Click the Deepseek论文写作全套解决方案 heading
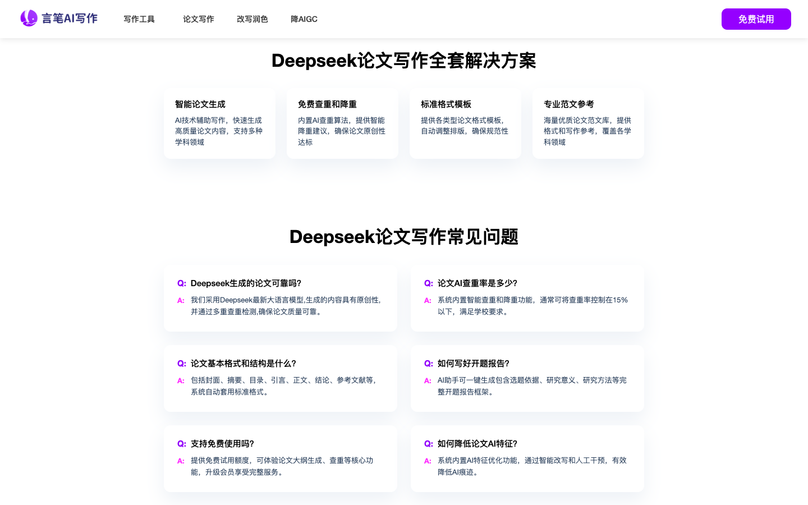The width and height of the screenshot is (808, 505). click(403, 61)
